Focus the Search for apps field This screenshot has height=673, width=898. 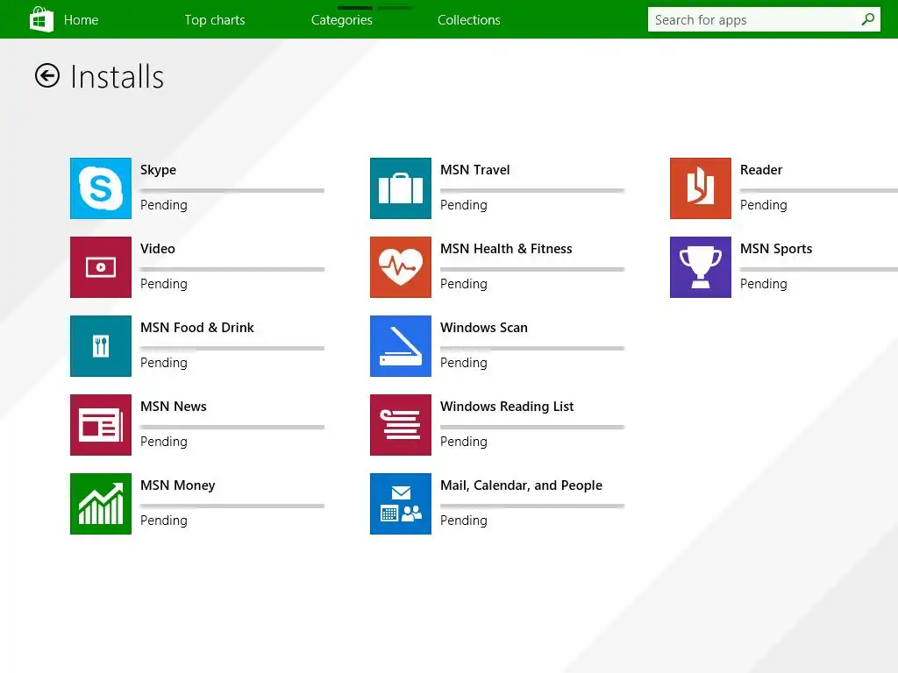click(764, 19)
